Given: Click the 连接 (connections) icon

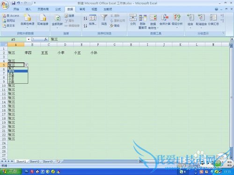Looking at the screenshot, I should (x=69, y=15).
